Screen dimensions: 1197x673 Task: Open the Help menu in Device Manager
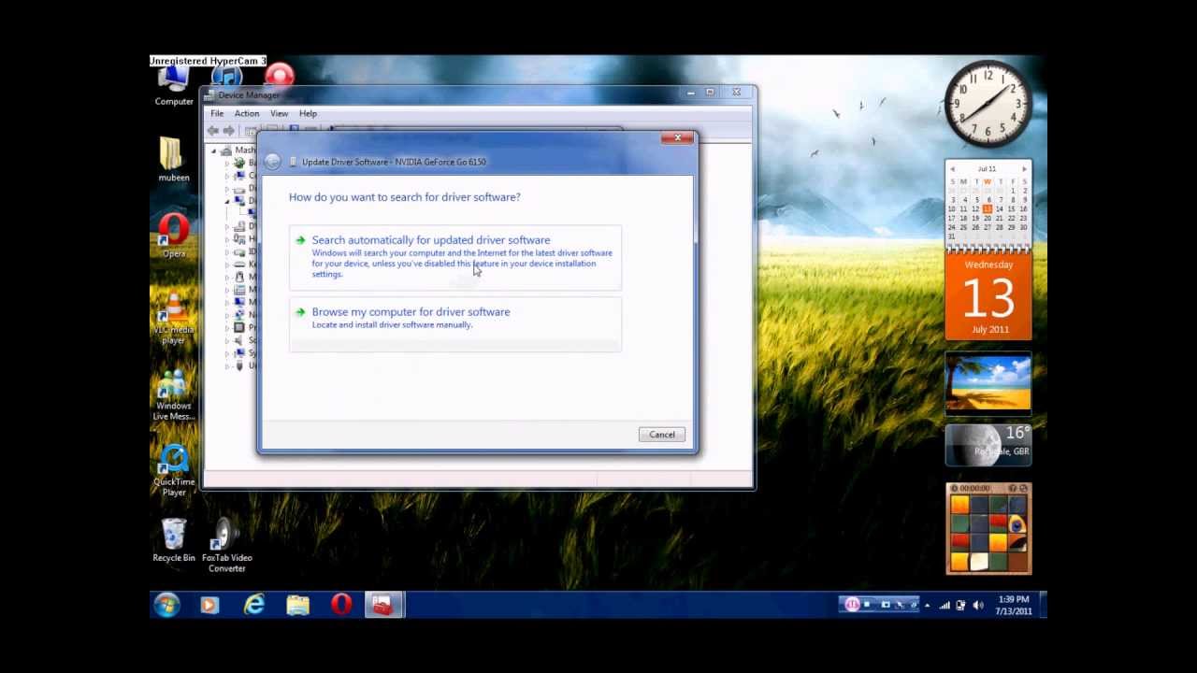pyautogui.click(x=308, y=114)
